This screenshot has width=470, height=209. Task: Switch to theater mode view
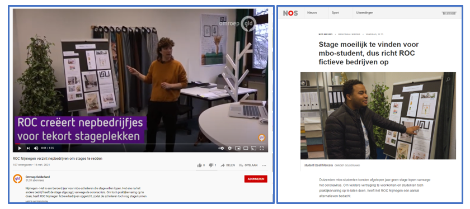(x=246, y=148)
